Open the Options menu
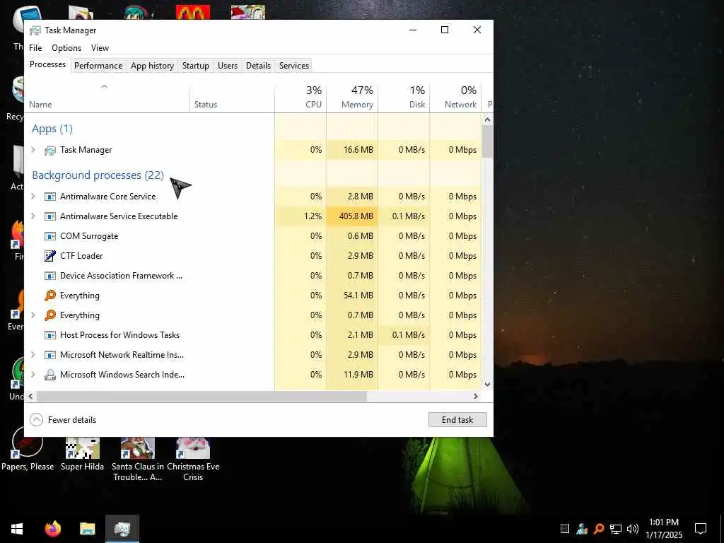Viewport: 724px width, 543px height. pos(66,48)
